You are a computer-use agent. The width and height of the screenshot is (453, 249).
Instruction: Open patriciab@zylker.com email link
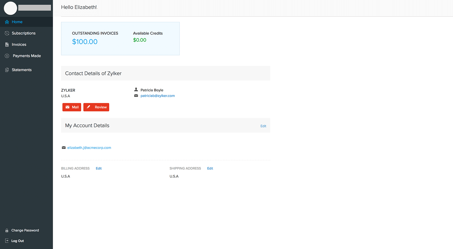[x=158, y=96]
